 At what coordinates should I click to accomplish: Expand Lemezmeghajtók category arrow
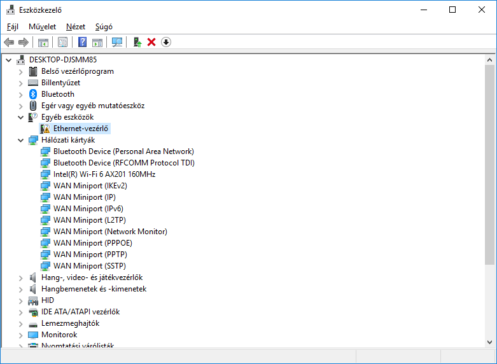[x=20, y=324]
